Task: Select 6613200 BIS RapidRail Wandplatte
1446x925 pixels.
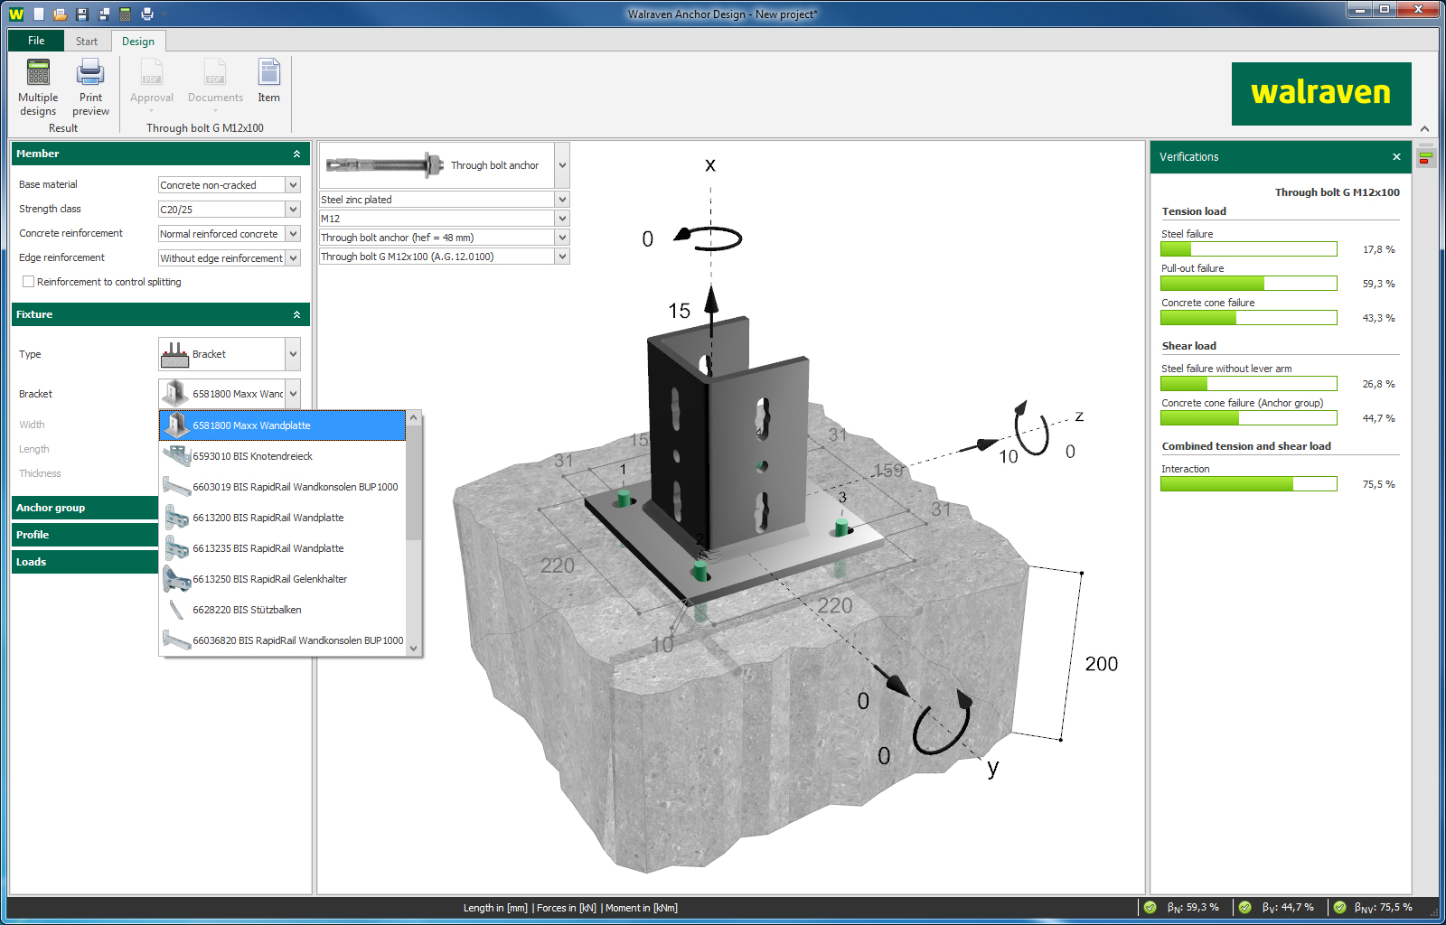Action: coord(282,518)
